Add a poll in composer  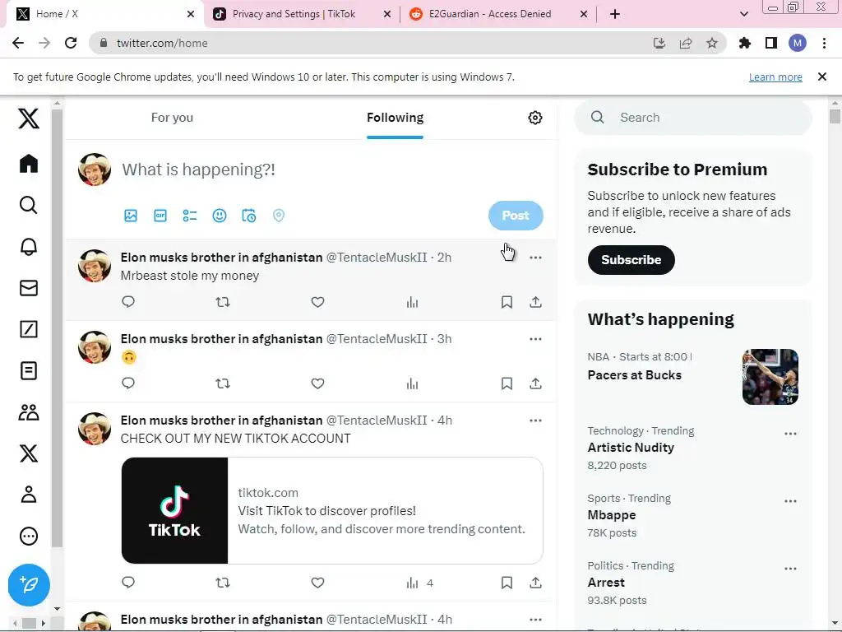pos(190,216)
